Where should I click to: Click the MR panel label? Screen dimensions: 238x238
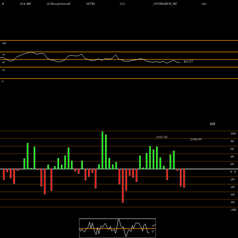(212, 124)
